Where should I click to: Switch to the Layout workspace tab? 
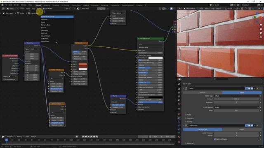click(38, 5)
